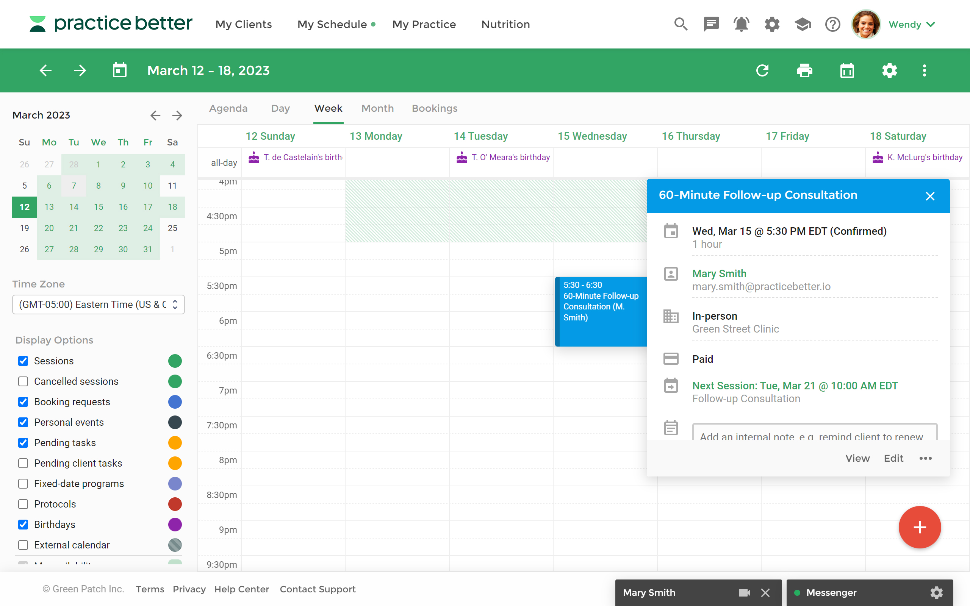Click the graduation cap learning icon

coord(802,24)
